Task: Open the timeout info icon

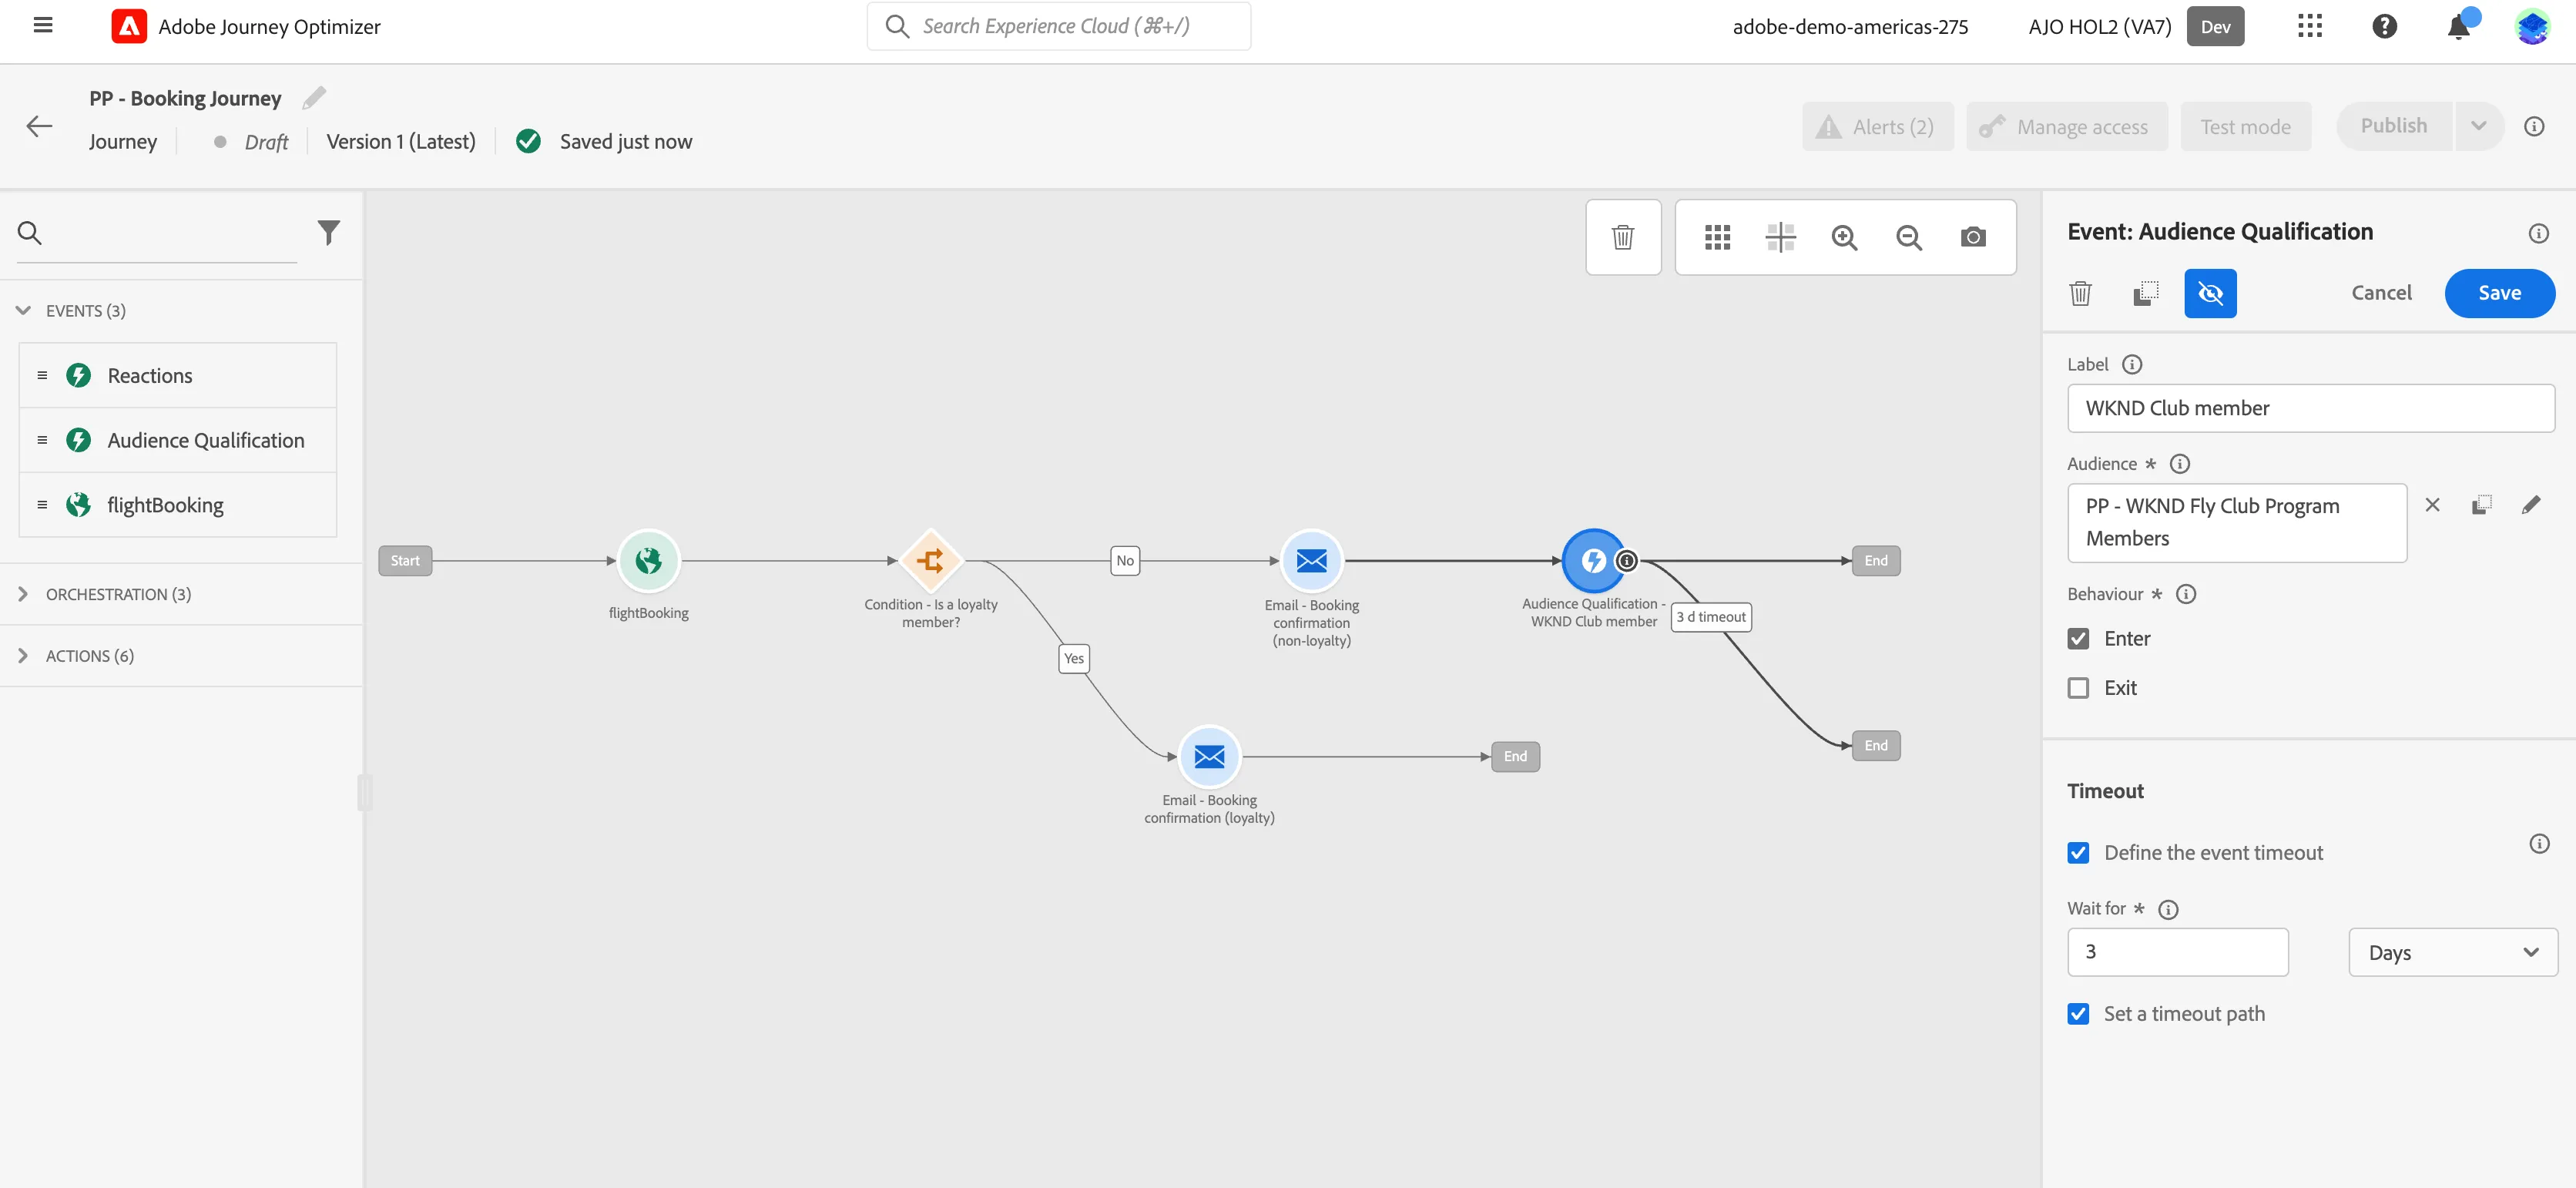Action: [x=2538, y=843]
